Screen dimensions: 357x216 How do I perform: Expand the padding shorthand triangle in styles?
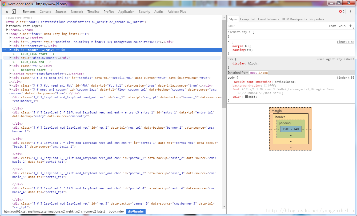pyautogui.click(x=248, y=50)
